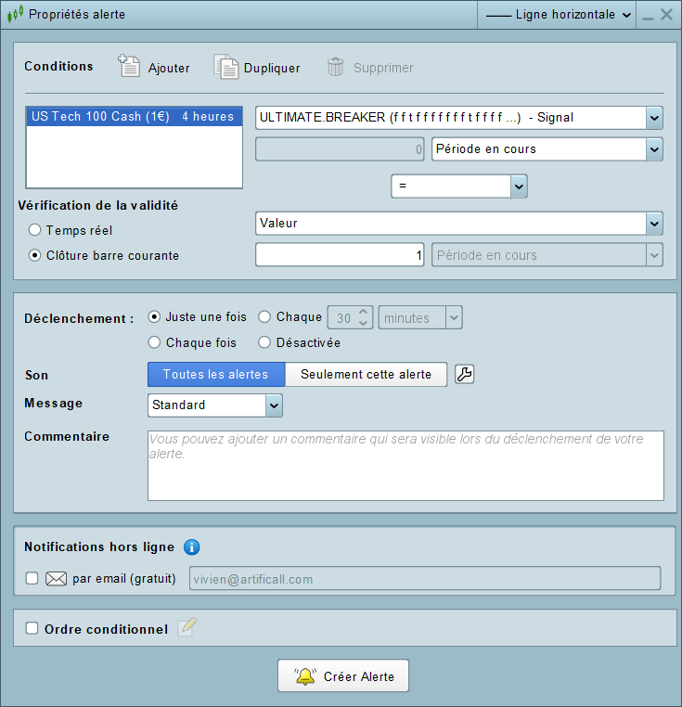Click the Dupliquer label

tap(272, 68)
